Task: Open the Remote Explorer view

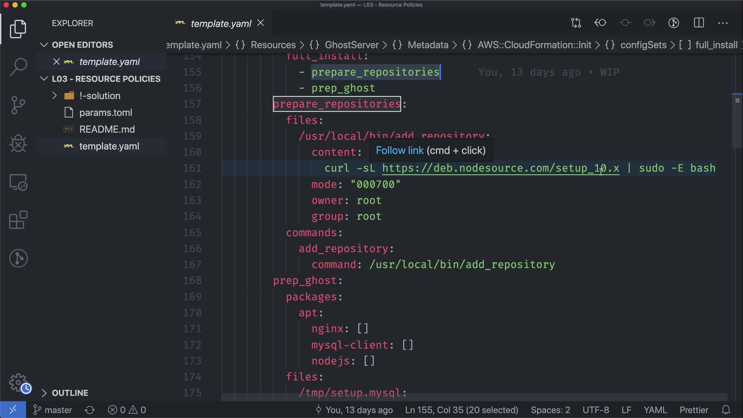Action: pos(18,182)
